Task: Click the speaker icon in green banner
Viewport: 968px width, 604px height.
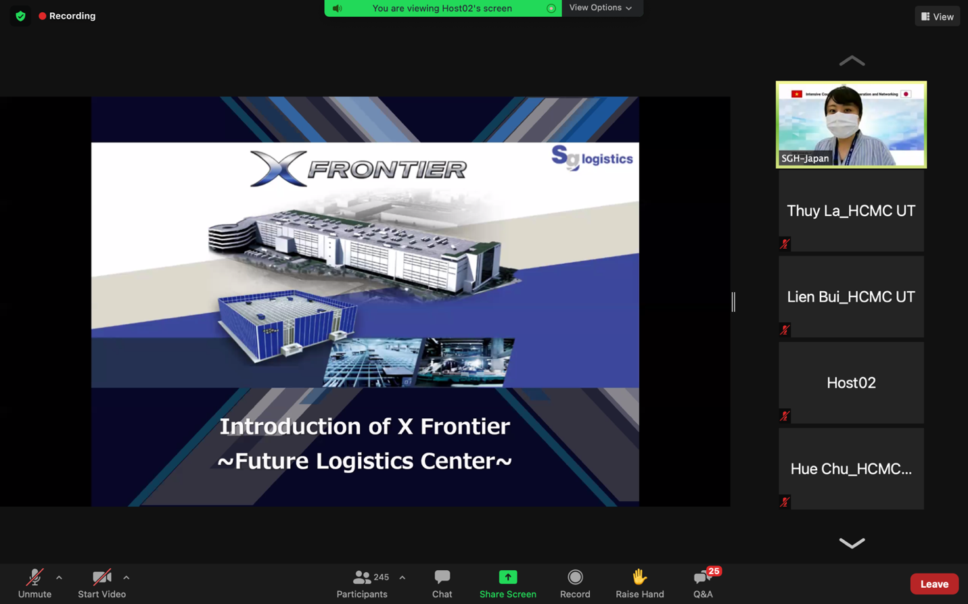Action: click(x=338, y=8)
